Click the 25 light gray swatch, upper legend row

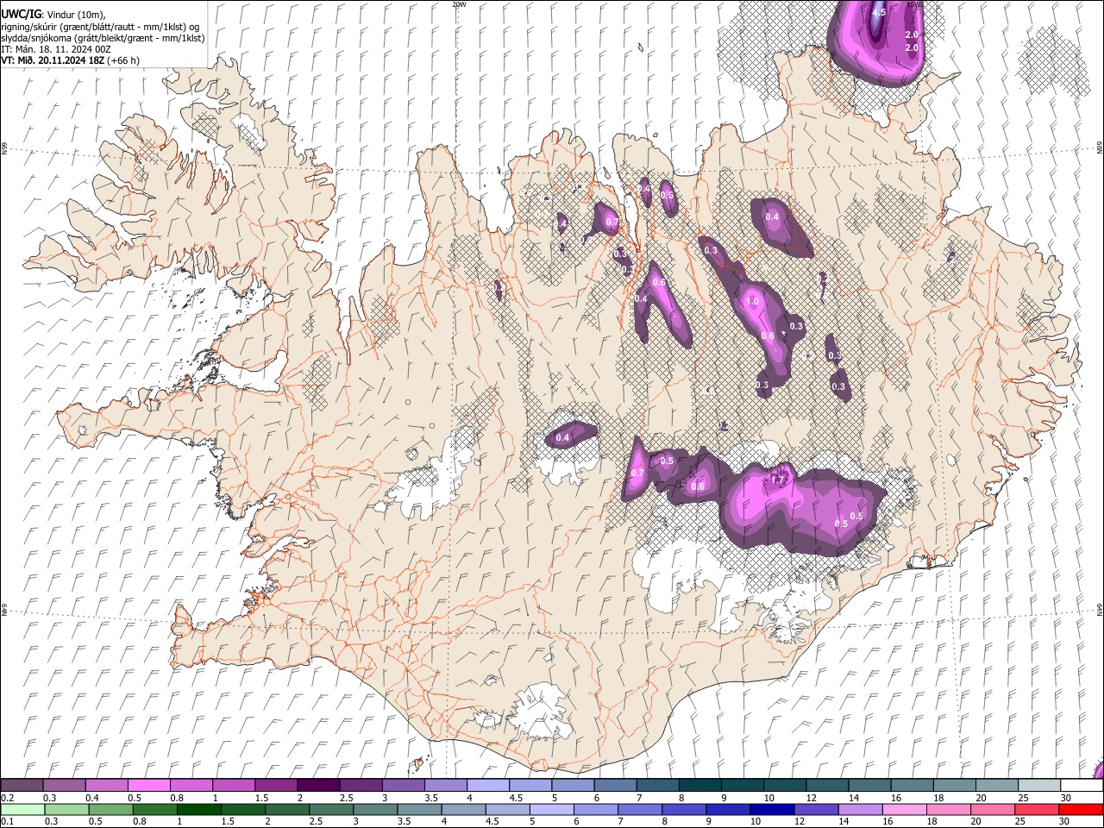pos(1040,786)
